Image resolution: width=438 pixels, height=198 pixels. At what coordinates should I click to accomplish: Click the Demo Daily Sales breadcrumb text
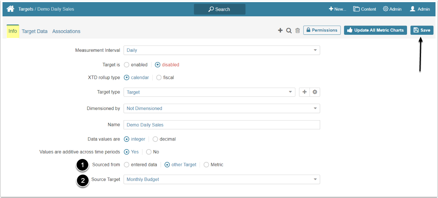[56, 9]
